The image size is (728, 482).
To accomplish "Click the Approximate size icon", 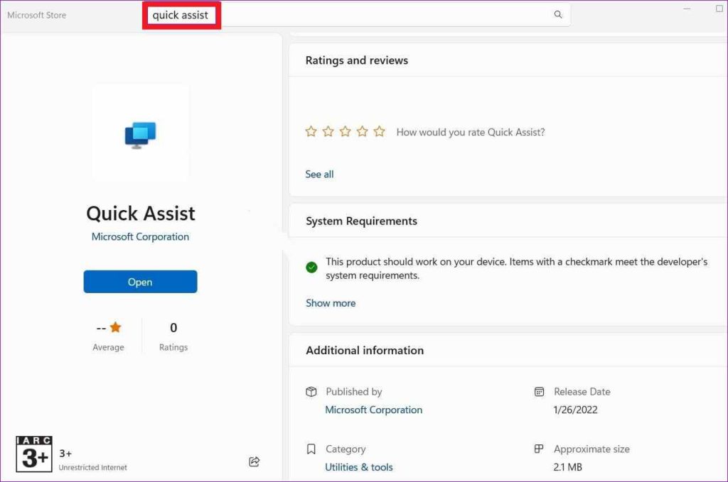I will [x=539, y=449].
